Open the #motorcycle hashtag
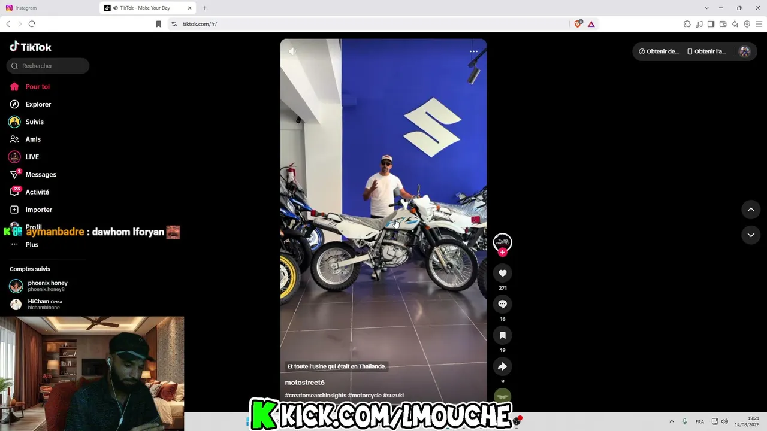Viewport: 767px width, 431px height. point(364,396)
